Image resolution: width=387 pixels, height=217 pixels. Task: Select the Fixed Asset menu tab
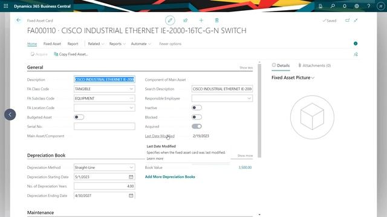(52, 44)
